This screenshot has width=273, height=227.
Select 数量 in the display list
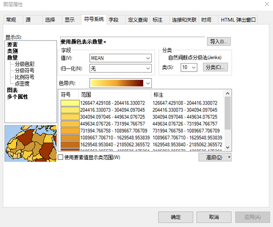click(x=12, y=58)
